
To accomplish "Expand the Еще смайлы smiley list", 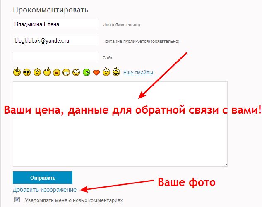I will click(138, 73).
